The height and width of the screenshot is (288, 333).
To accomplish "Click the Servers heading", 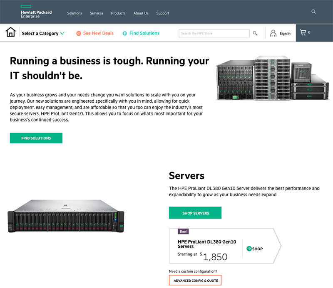I will click(186, 176).
